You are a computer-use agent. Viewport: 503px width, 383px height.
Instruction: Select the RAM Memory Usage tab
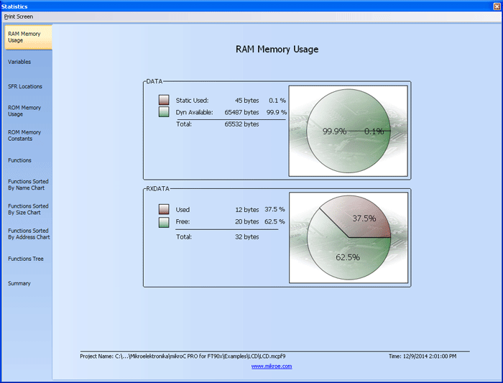[28, 37]
